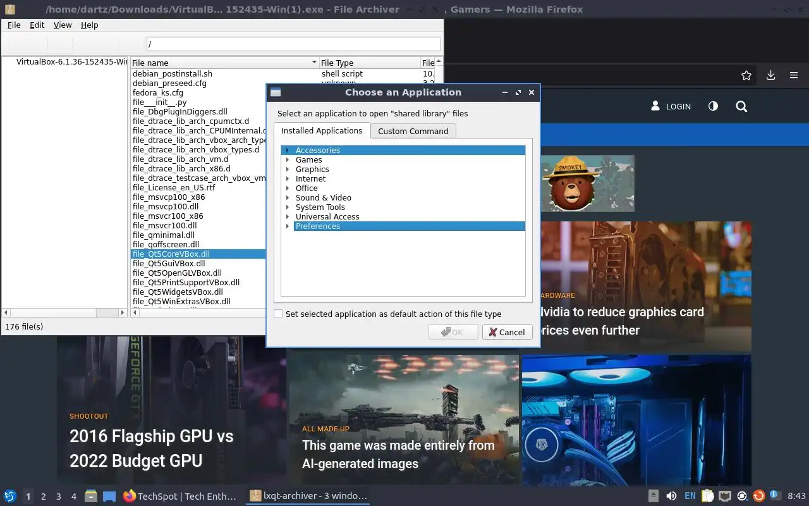
Task: Open the File menu in File Archiver
Action: (x=14, y=25)
